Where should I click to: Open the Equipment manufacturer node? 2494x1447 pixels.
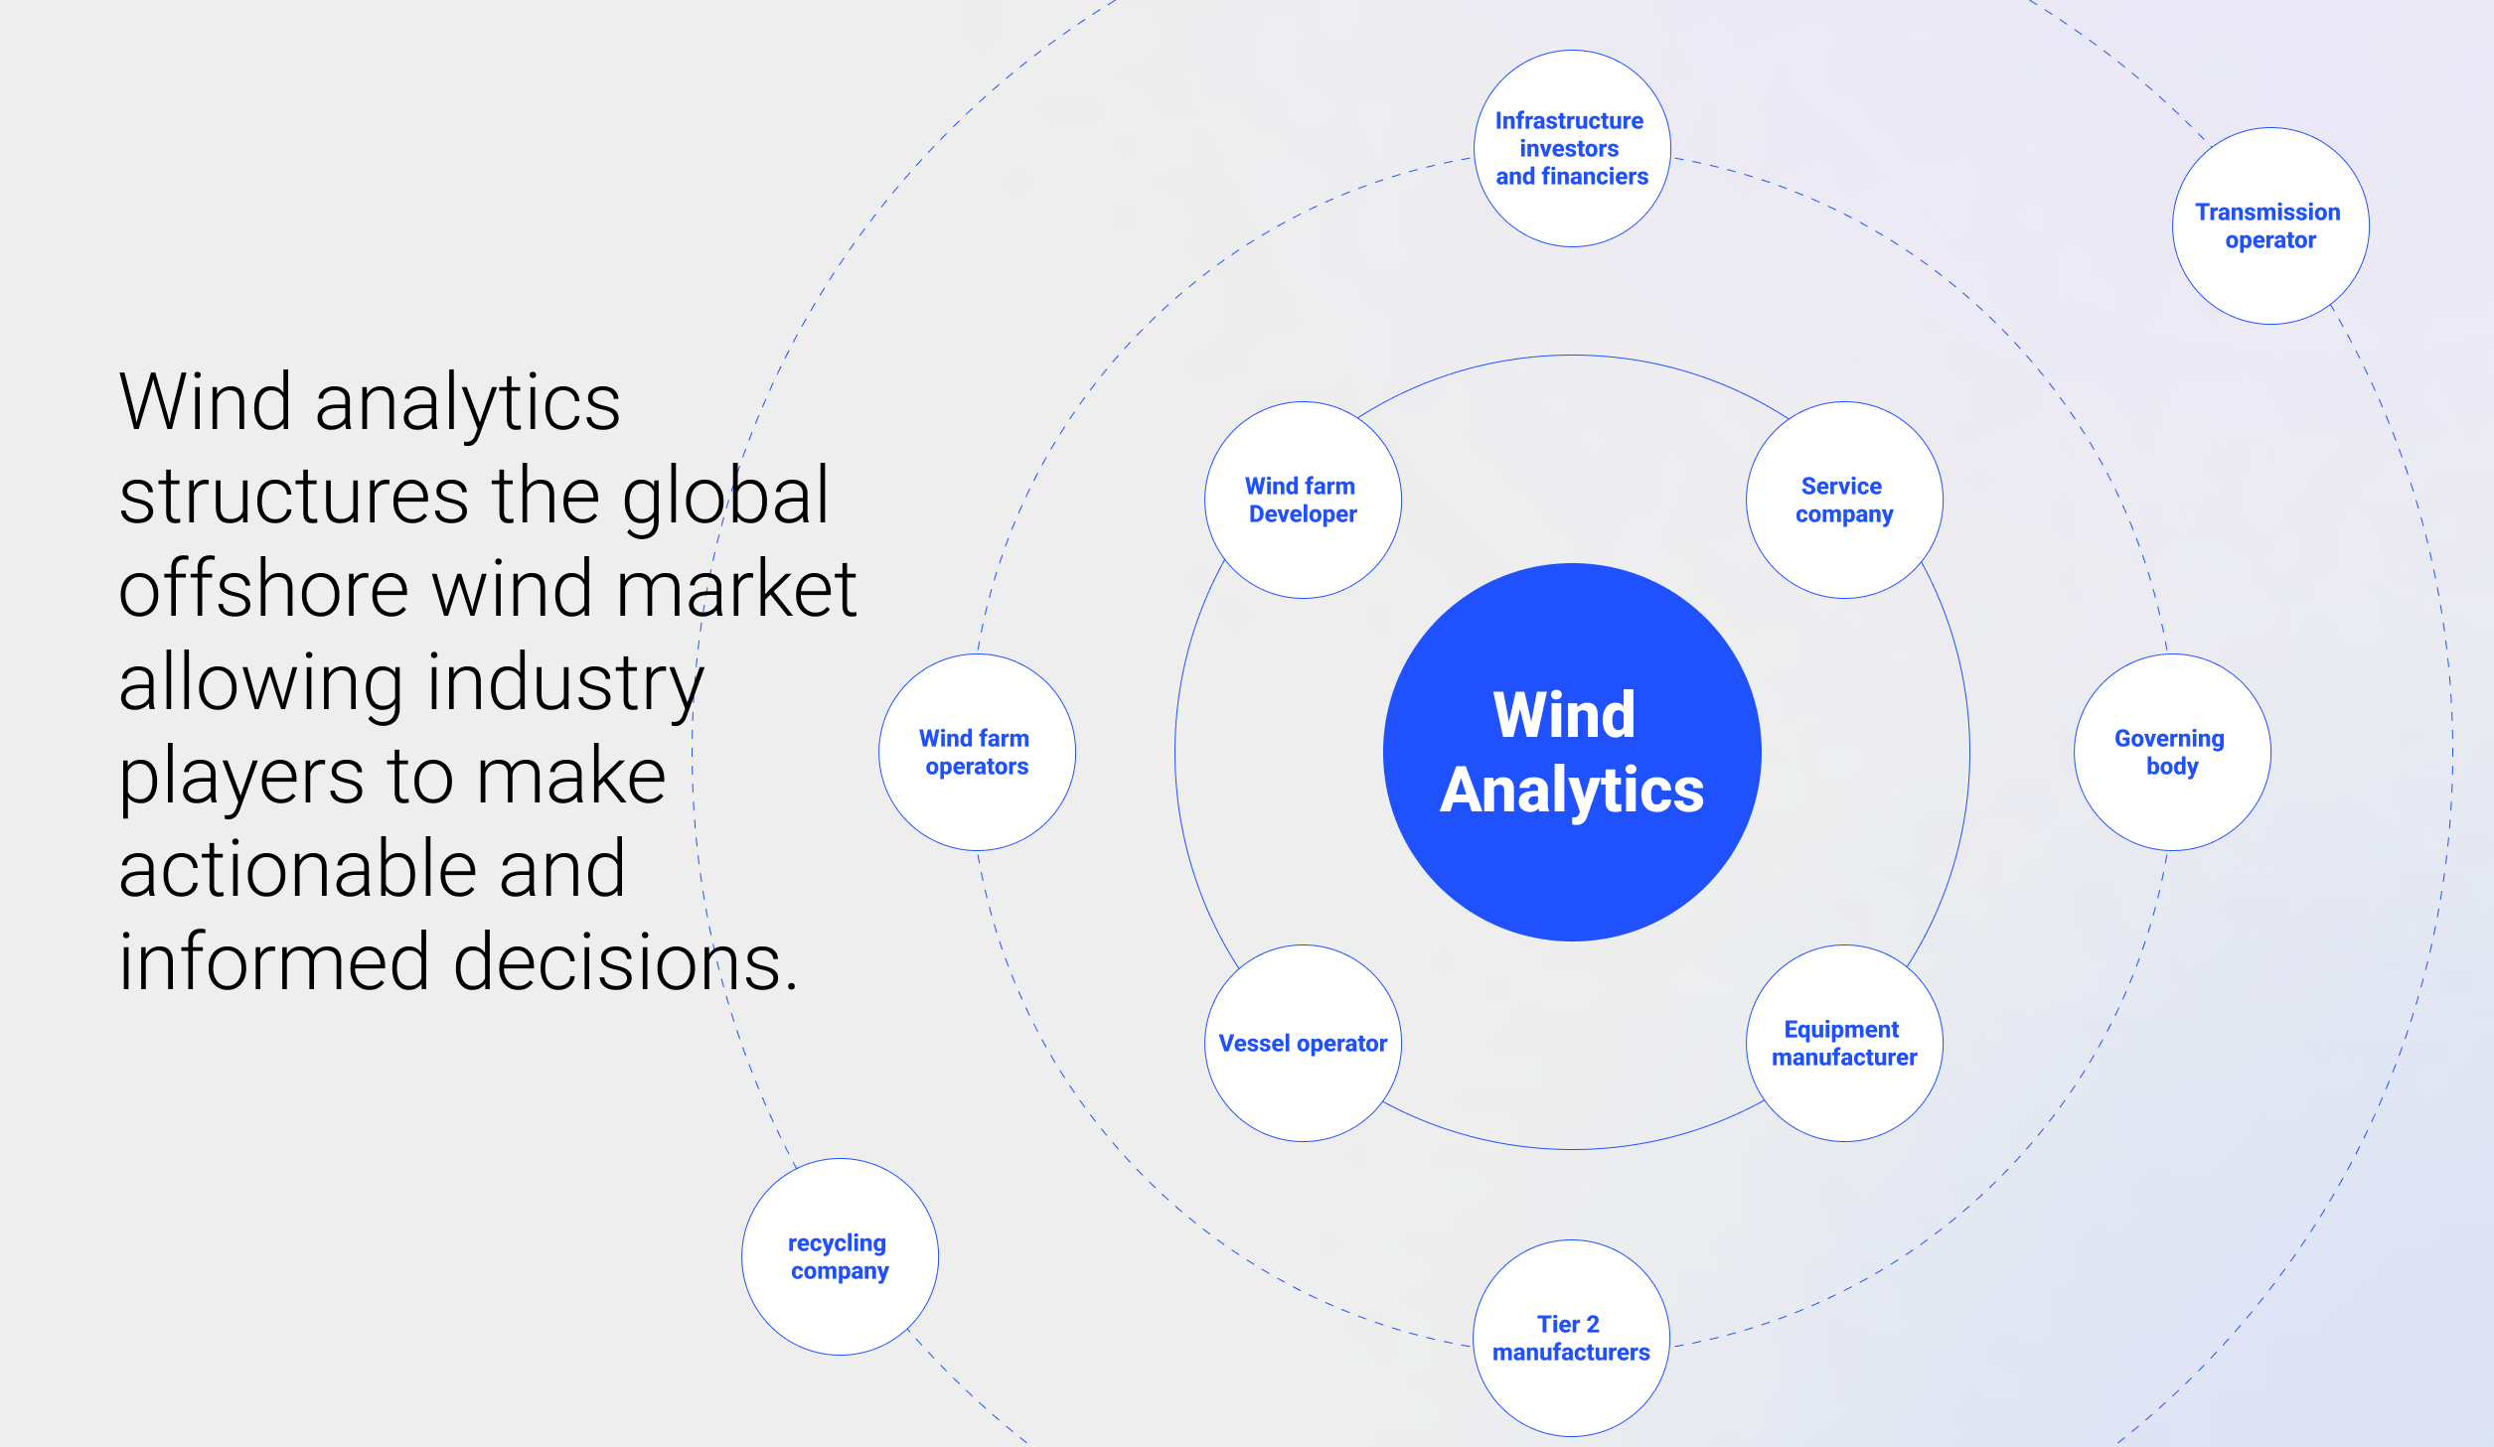[x=1843, y=1042]
